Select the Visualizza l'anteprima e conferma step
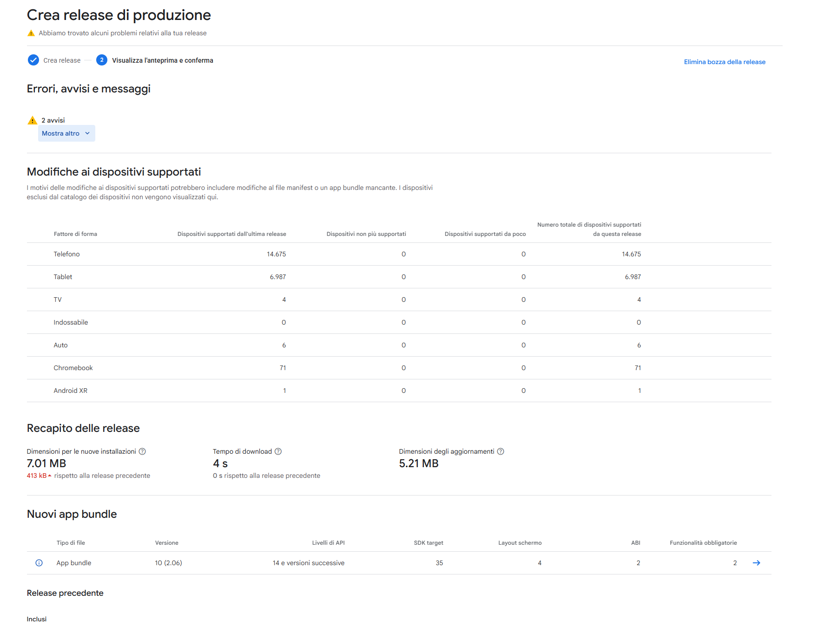Viewport: 837px width, 639px height. 162,60
